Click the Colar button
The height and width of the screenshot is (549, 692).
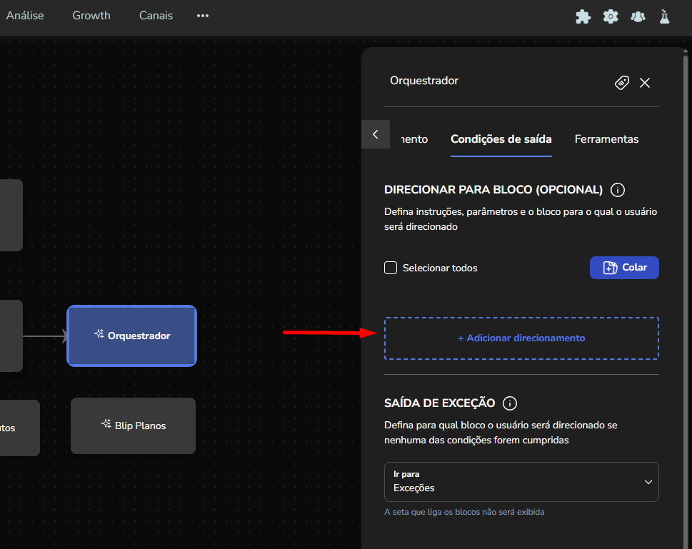pyautogui.click(x=624, y=268)
